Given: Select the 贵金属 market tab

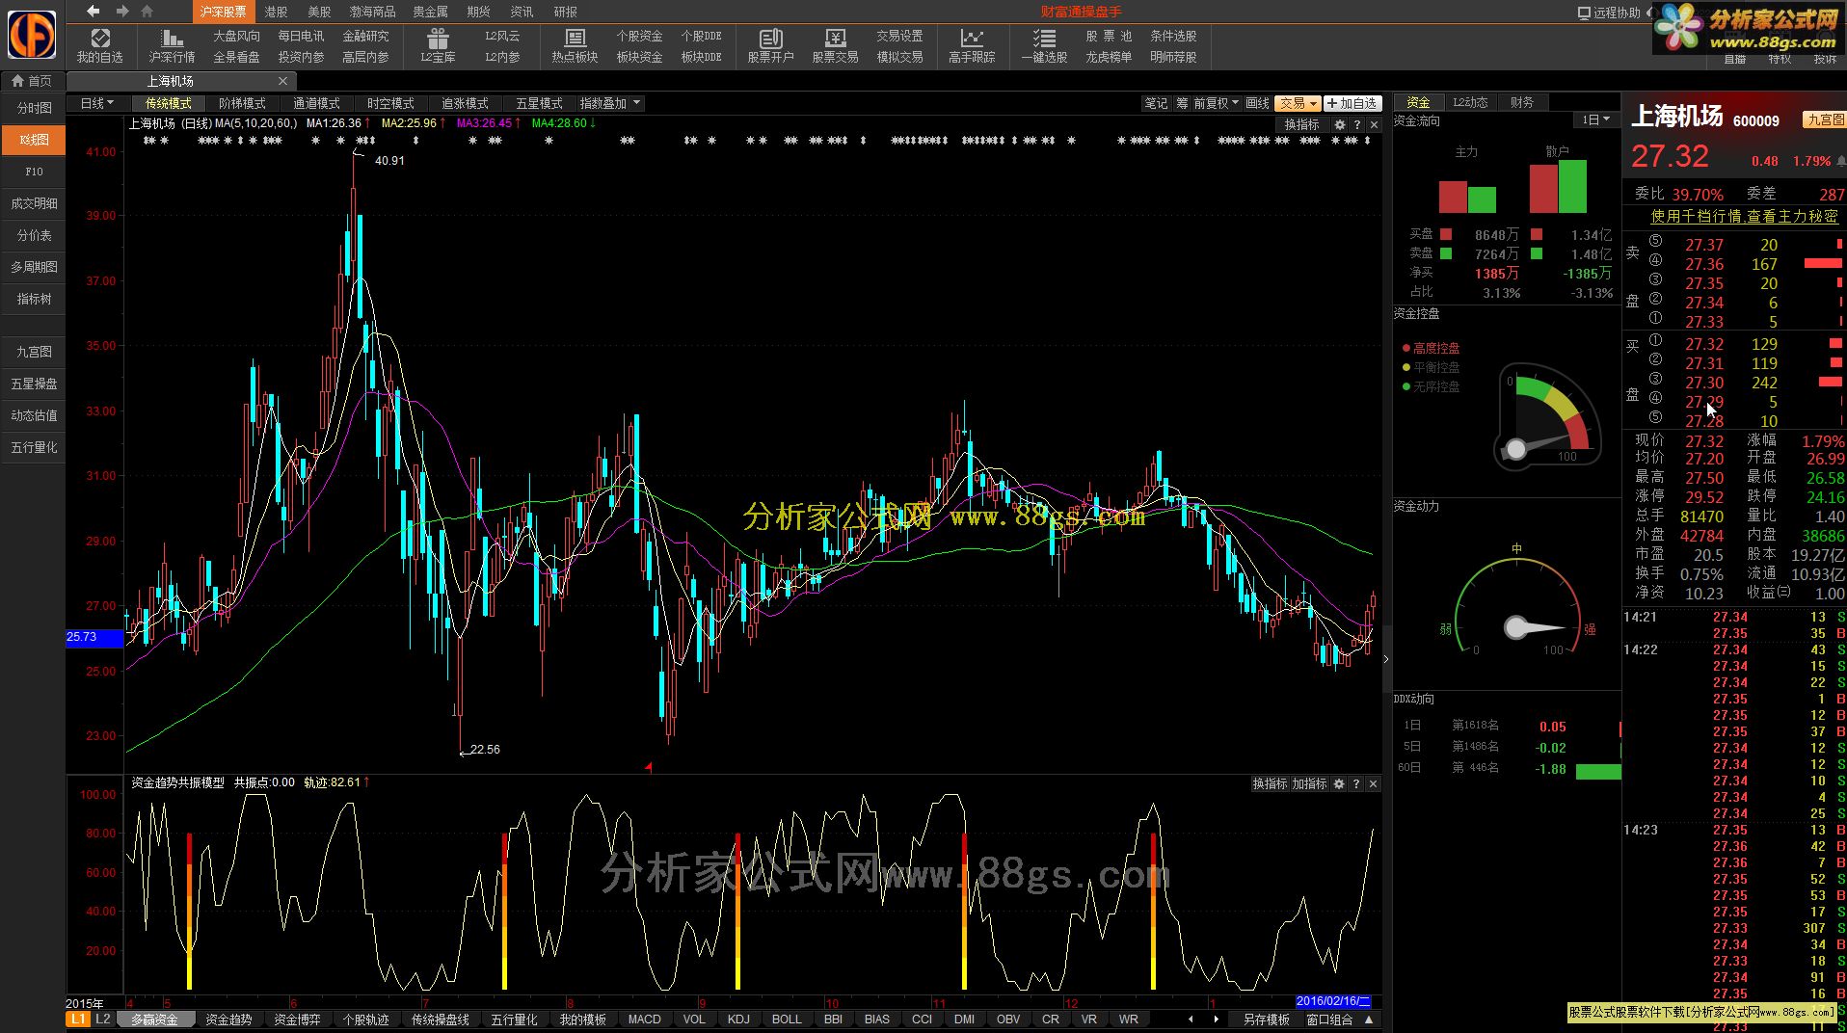Looking at the screenshot, I should tap(430, 12).
